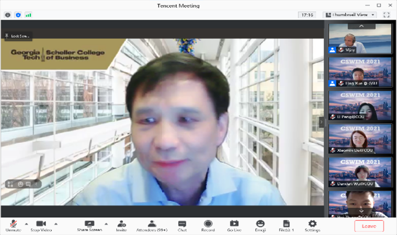Image resolution: width=397 pixels, height=235 pixels.
Task: Click Dandan Wu@CQU muted mic icon
Action: [x=333, y=183]
